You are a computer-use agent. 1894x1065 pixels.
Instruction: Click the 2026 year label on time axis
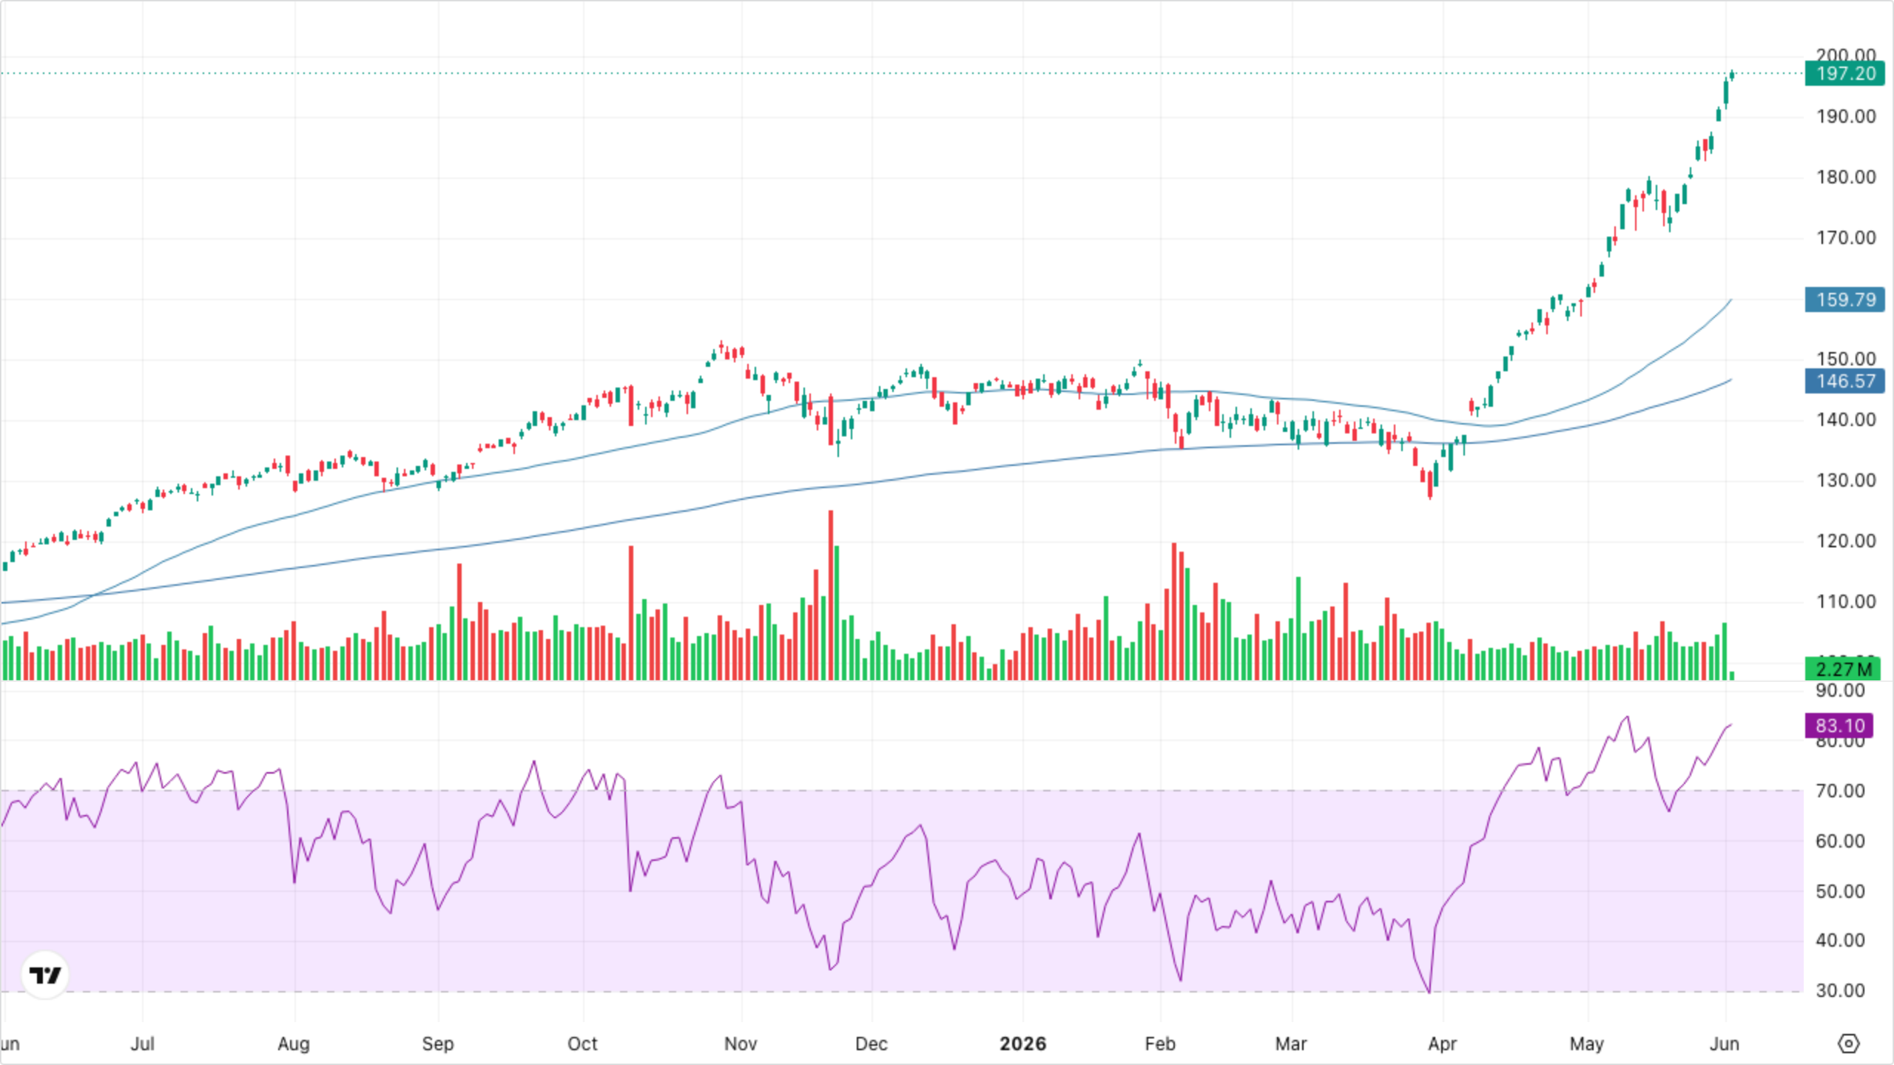[x=1022, y=1044]
